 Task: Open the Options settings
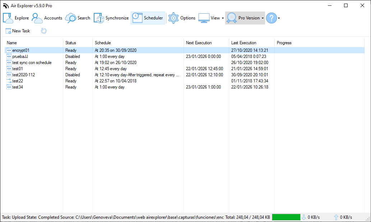coord(182,18)
